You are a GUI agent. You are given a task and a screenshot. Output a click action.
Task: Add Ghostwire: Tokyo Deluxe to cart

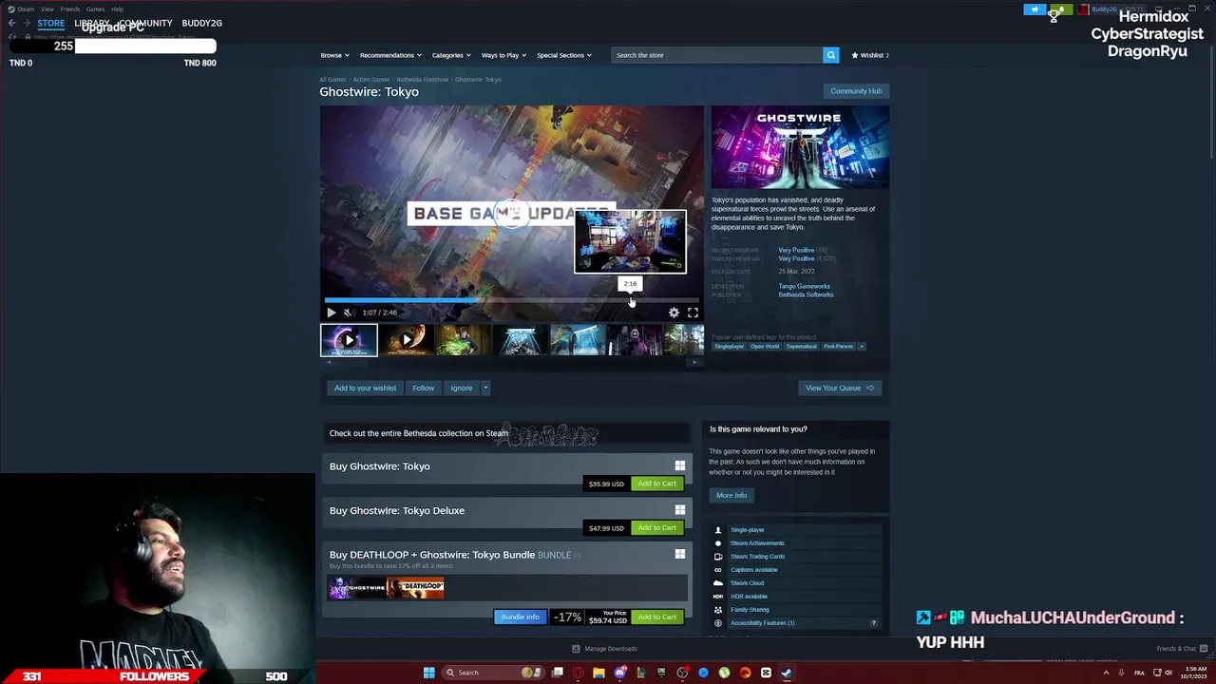click(656, 527)
